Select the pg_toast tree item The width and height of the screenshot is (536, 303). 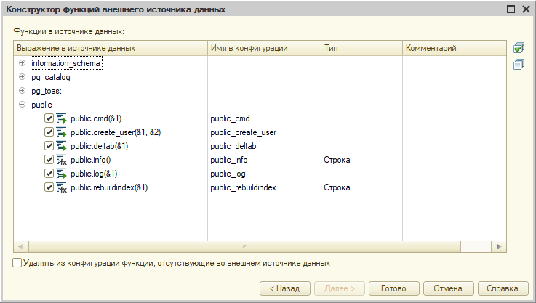click(47, 91)
